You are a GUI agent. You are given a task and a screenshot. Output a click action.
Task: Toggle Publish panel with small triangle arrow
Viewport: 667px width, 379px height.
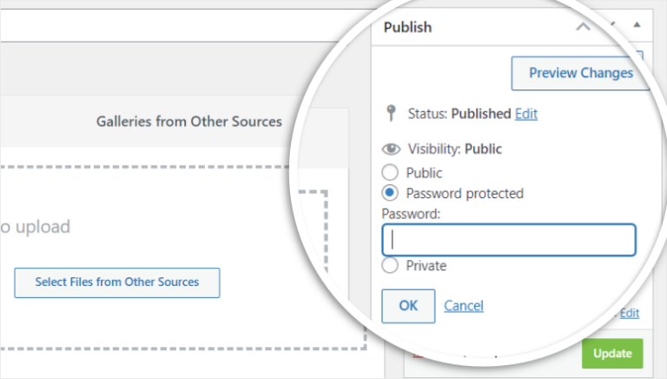[x=637, y=25]
